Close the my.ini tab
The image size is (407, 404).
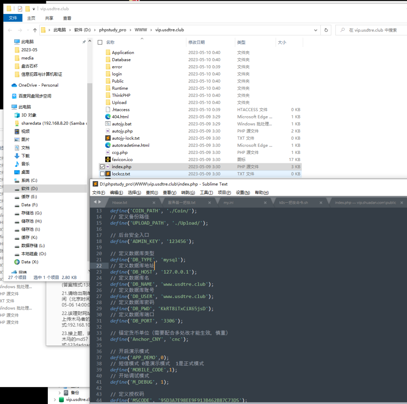[x=265, y=203]
